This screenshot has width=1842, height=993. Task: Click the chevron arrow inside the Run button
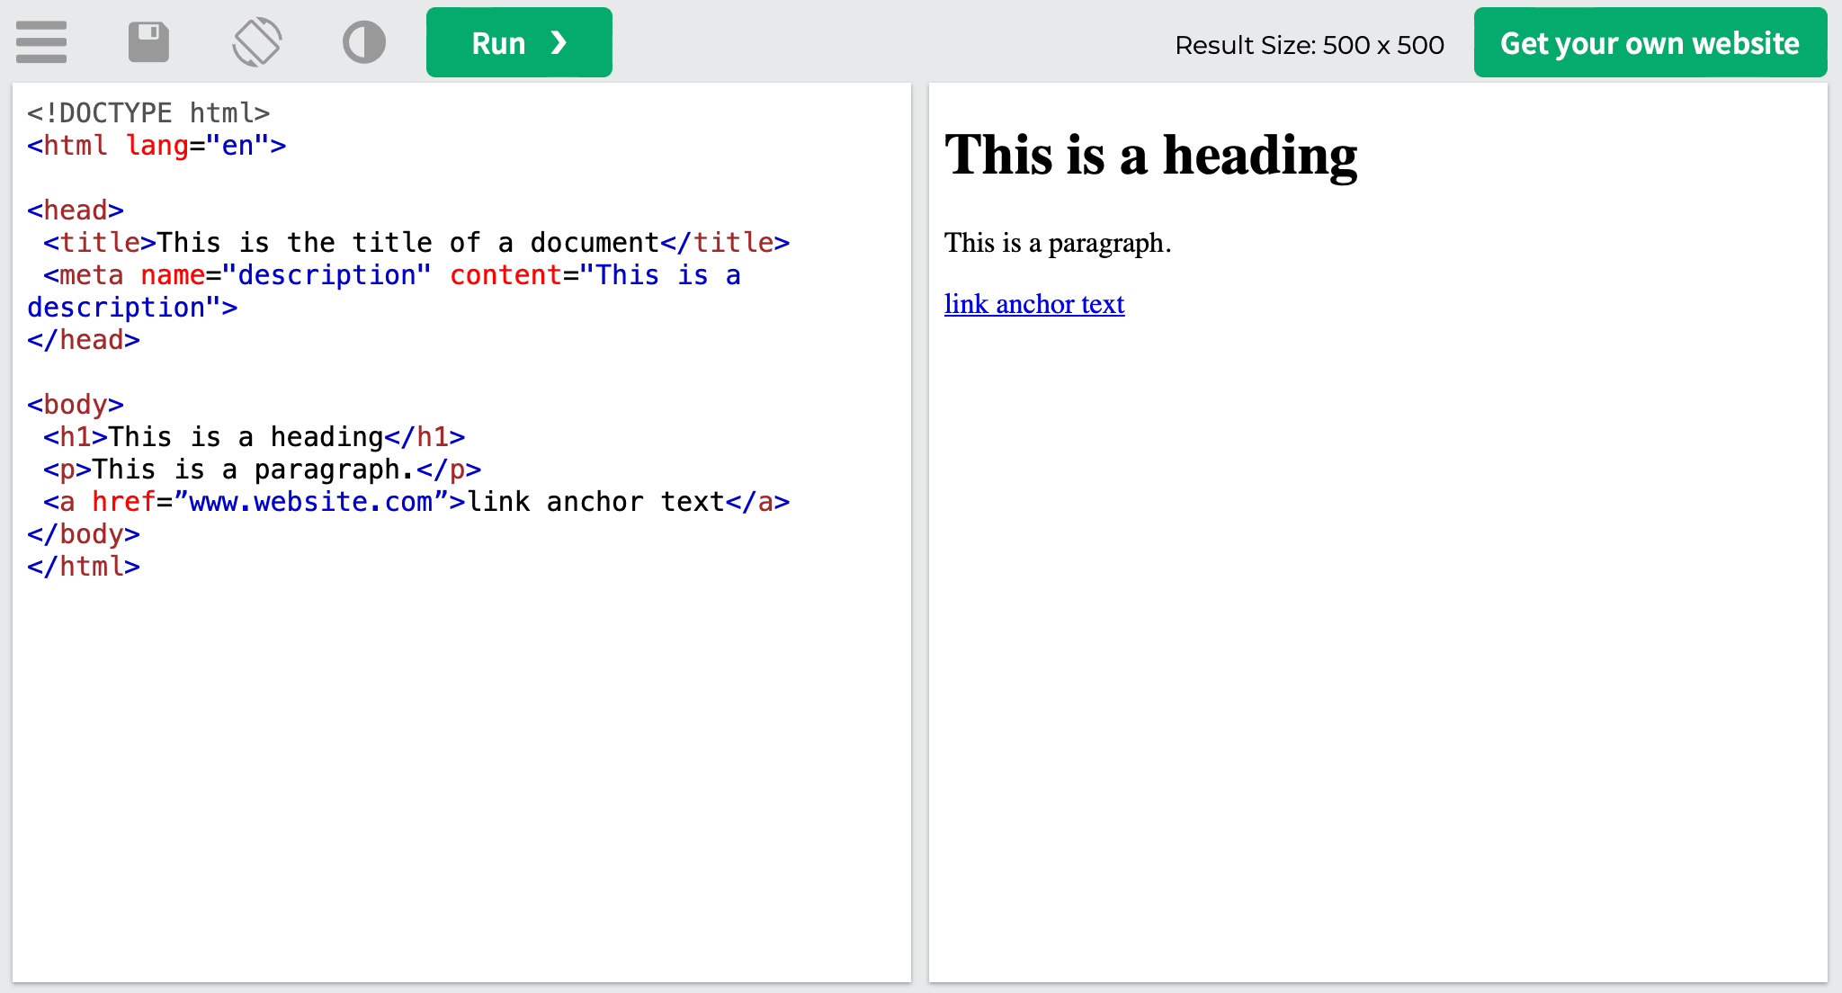point(559,41)
